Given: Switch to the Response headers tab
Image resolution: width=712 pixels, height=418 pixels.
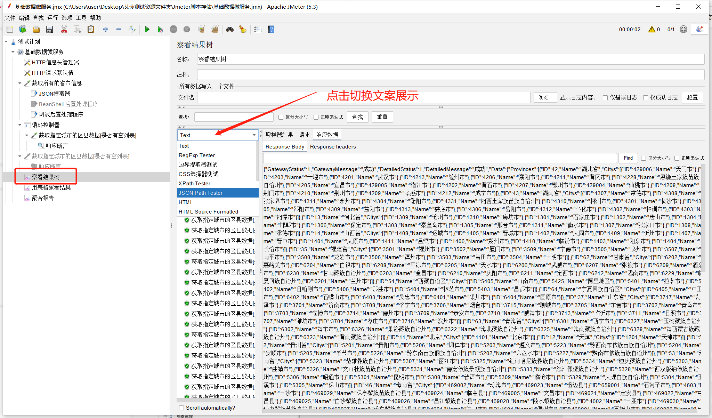Looking at the screenshot, I should (333, 147).
